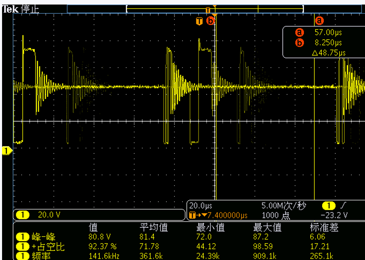This screenshot has width=365, height=260.
Task: Click the 频率 measurement label
Action: pos(41,256)
